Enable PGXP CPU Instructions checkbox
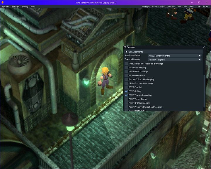The image size is (211, 169). 126,103
